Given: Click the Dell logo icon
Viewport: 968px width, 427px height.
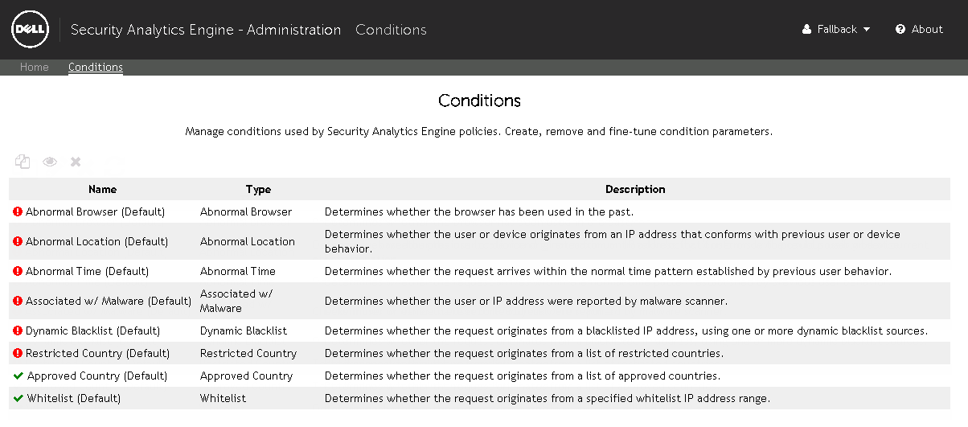Looking at the screenshot, I should (30, 30).
